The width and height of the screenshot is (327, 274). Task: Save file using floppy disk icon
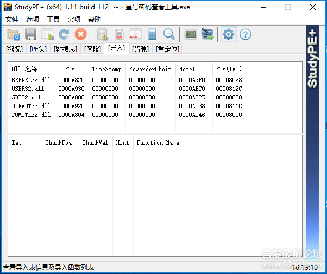click(30, 34)
